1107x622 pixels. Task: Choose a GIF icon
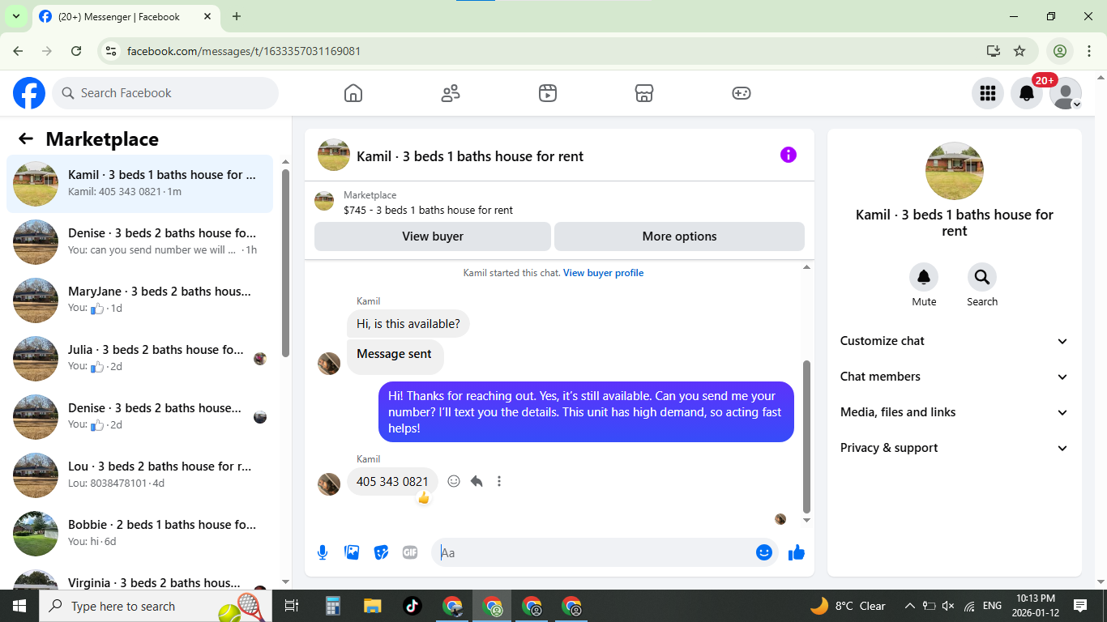click(410, 552)
